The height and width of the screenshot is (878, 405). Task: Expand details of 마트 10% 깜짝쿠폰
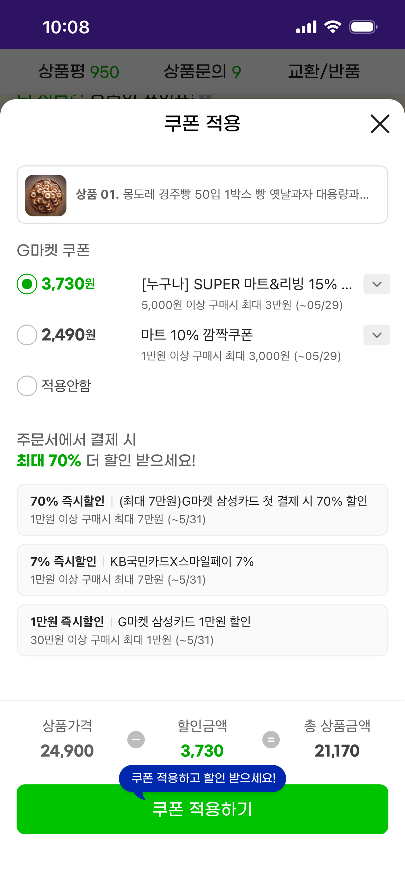(377, 335)
